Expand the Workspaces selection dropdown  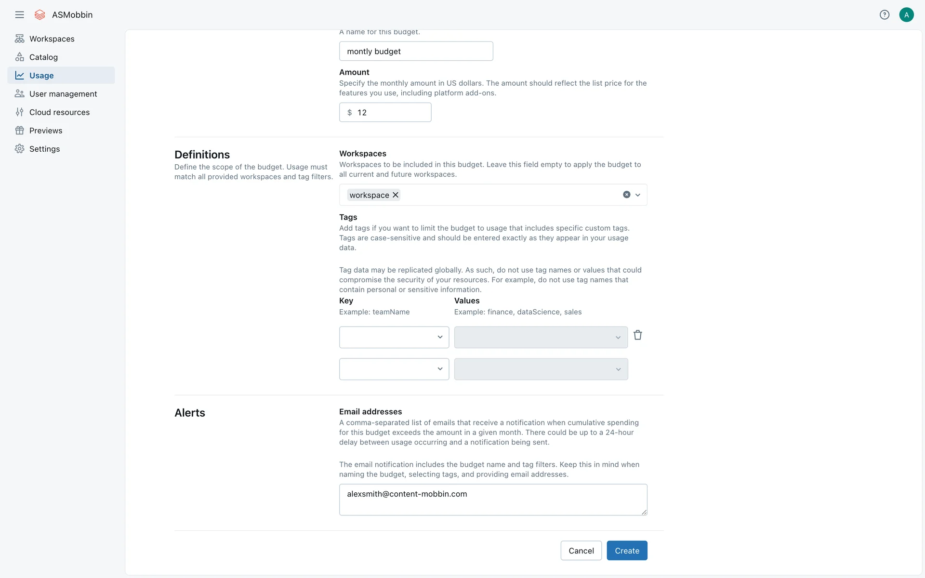(638, 195)
